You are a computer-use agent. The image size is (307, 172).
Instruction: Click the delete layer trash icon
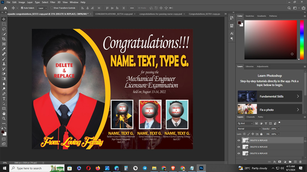[x=300, y=162]
